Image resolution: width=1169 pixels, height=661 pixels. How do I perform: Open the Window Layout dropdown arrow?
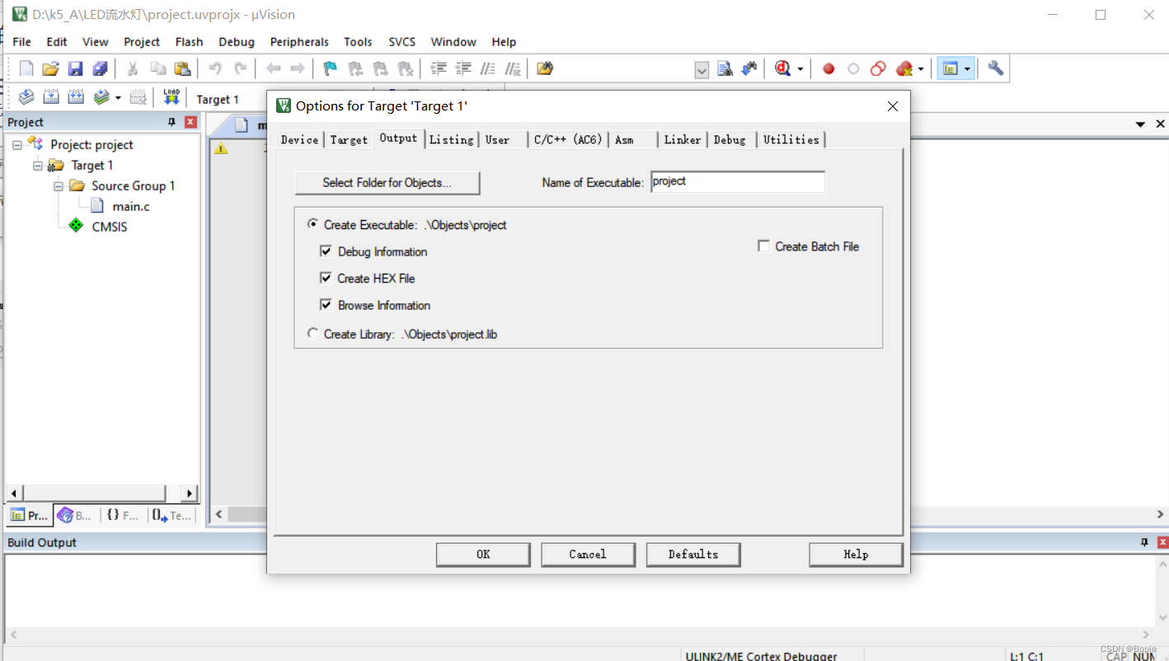(967, 69)
